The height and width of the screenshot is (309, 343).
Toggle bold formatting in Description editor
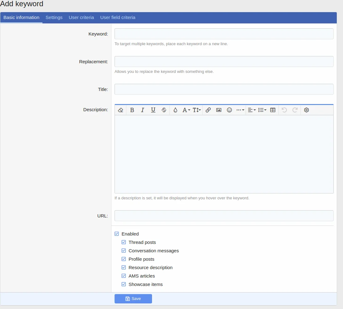[132, 110]
